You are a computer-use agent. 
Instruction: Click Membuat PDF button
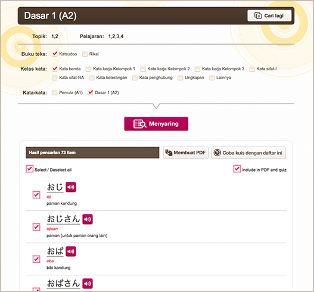click(x=186, y=153)
